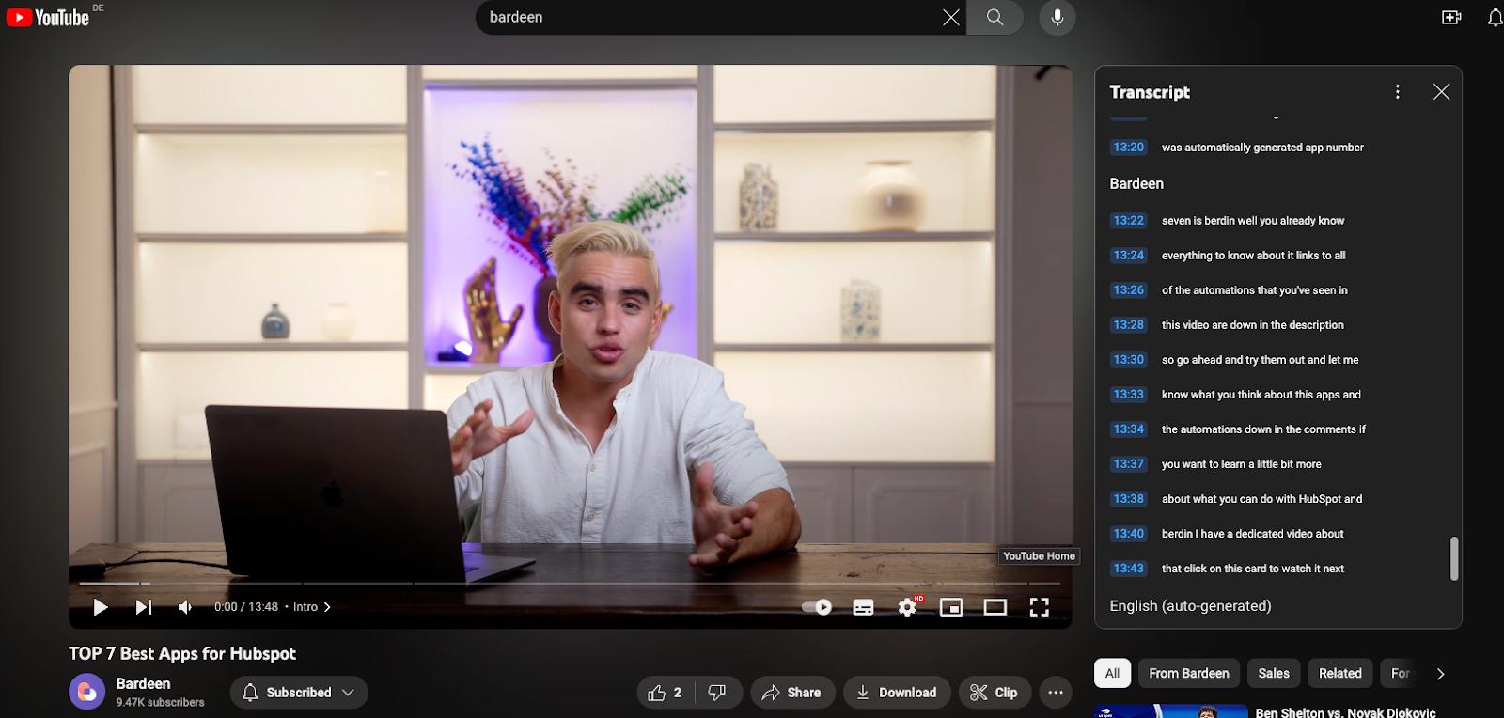This screenshot has width=1504, height=718.
Task: Download the video
Action: pyautogui.click(x=897, y=693)
